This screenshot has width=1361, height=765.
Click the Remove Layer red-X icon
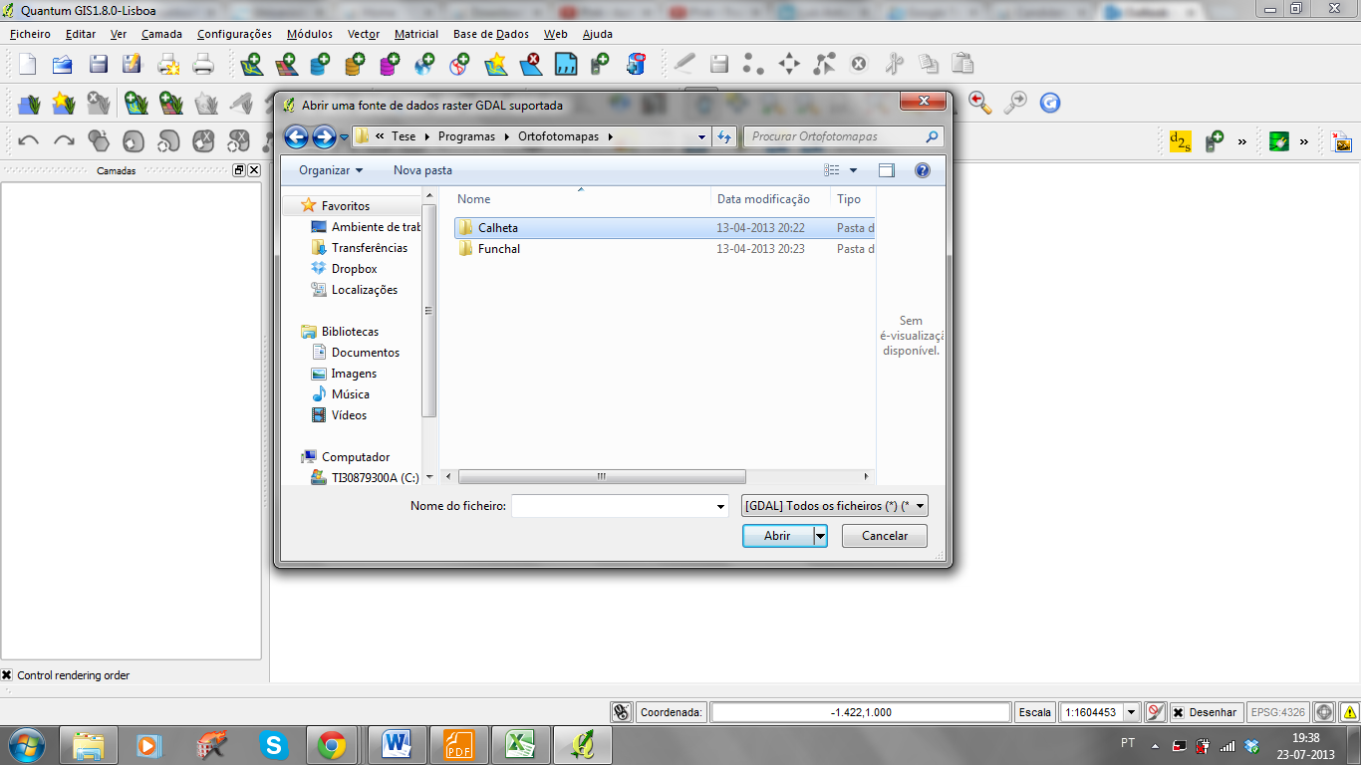(530, 65)
